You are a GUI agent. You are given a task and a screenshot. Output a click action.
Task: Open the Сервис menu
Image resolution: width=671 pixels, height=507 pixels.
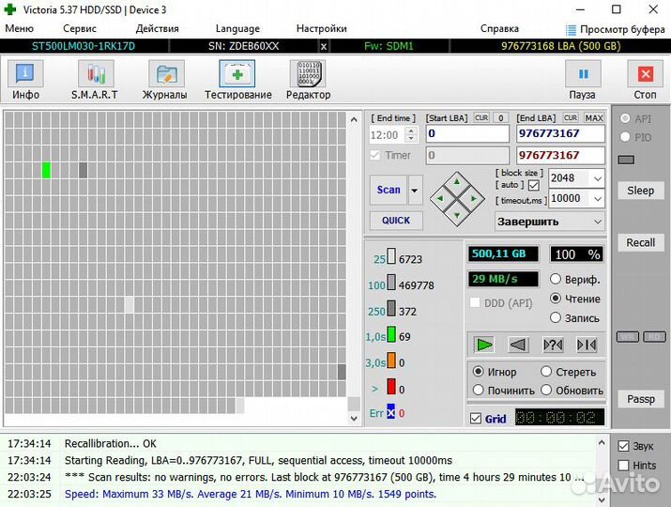point(79,28)
